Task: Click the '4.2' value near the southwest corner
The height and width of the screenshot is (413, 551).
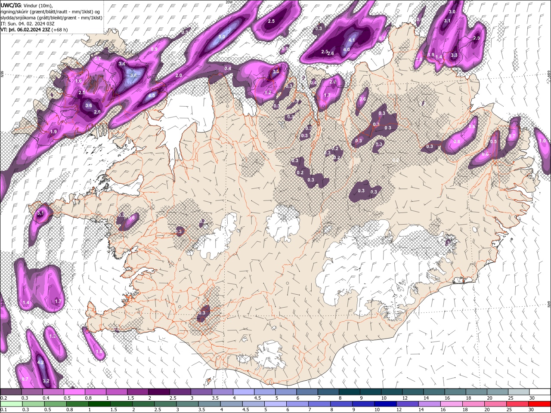Action: coord(41,362)
